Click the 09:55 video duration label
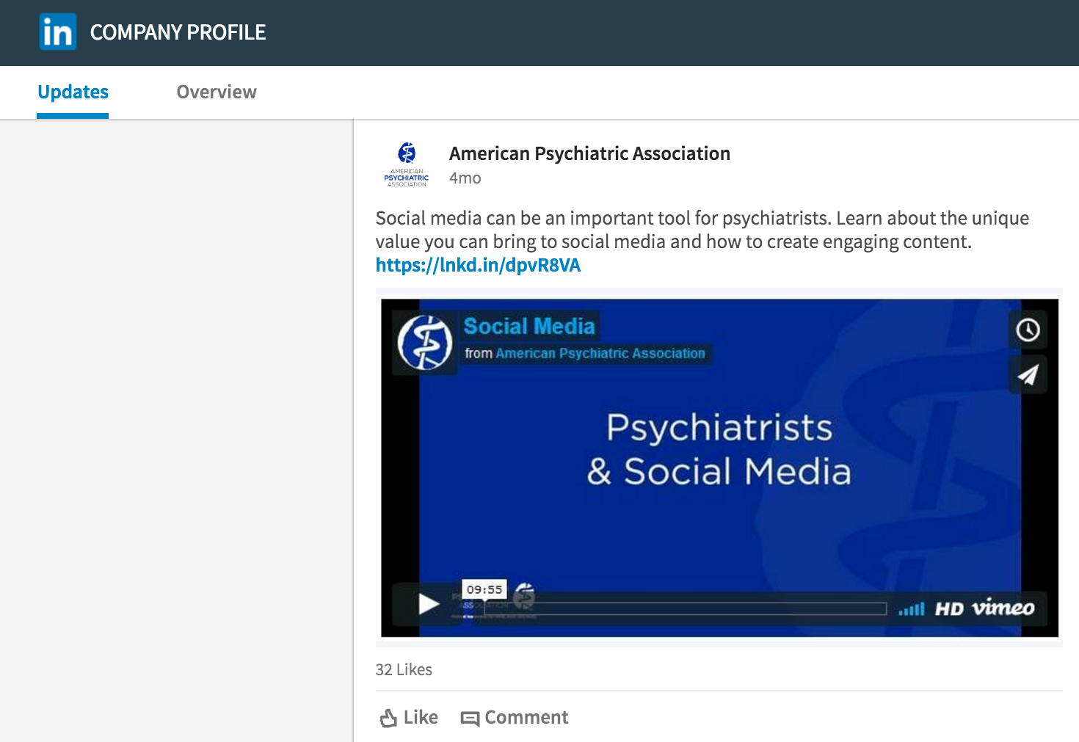Image resolution: width=1079 pixels, height=742 pixels. click(x=484, y=589)
